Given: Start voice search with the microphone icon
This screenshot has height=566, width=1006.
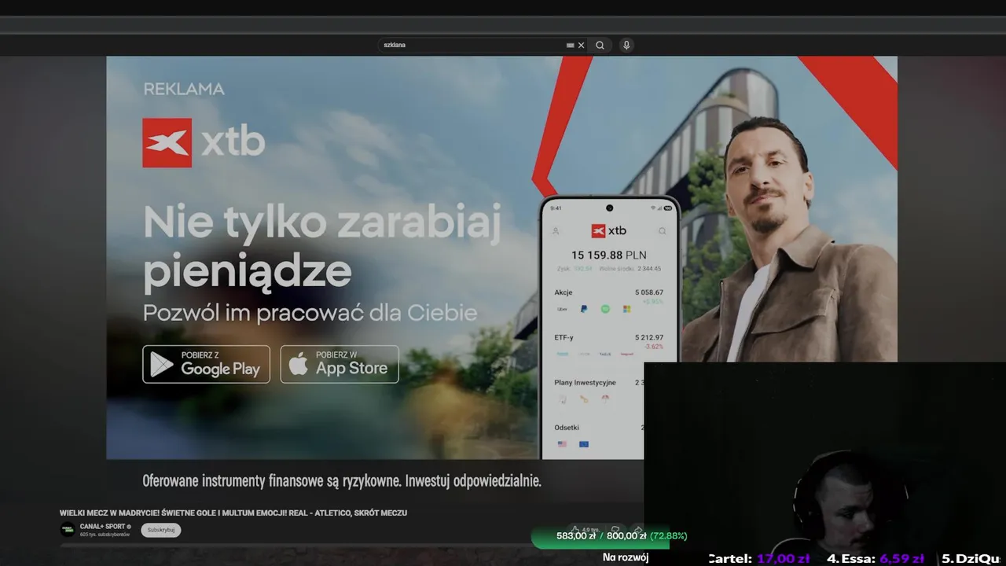Looking at the screenshot, I should click(x=626, y=45).
